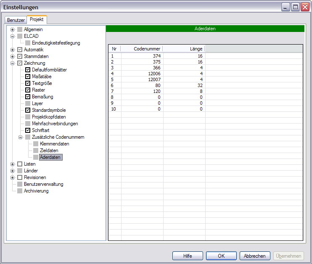Click the gray icon beside Allgemein
Image resolution: width=312 pixels, height=264 pixels.
coord(20,30)
